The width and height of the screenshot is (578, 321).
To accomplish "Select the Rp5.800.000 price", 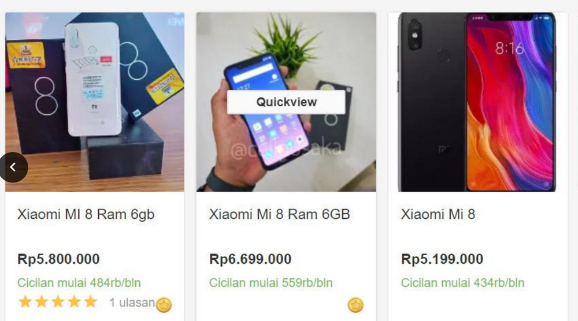I will point(58,259).
